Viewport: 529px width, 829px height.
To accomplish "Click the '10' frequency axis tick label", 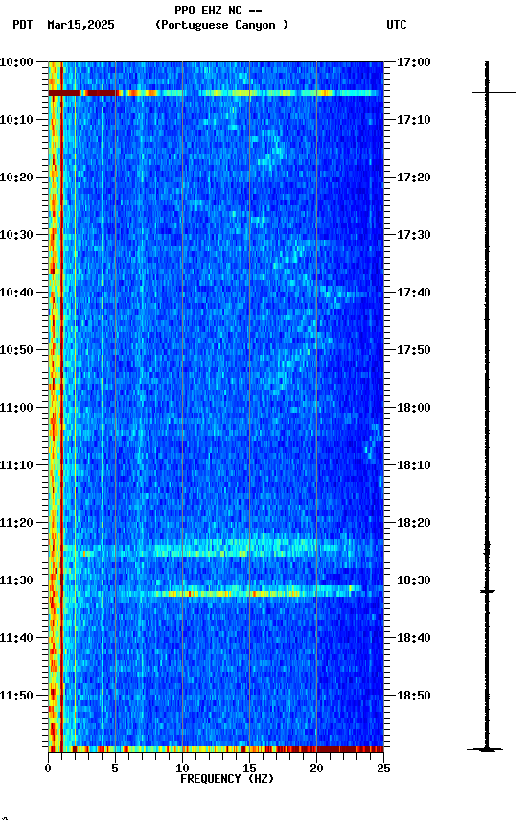I will (x=182, y=769).
